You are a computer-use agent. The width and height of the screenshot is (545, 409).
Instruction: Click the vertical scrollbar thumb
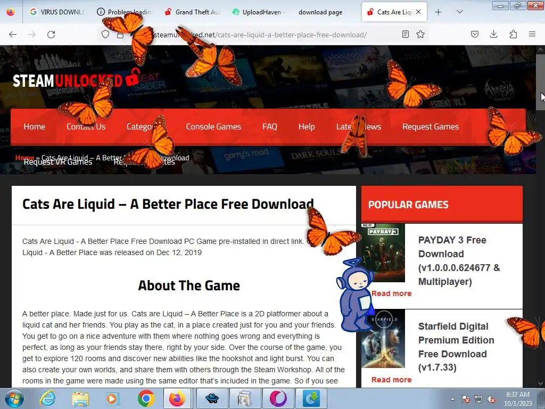pos(540,81)
